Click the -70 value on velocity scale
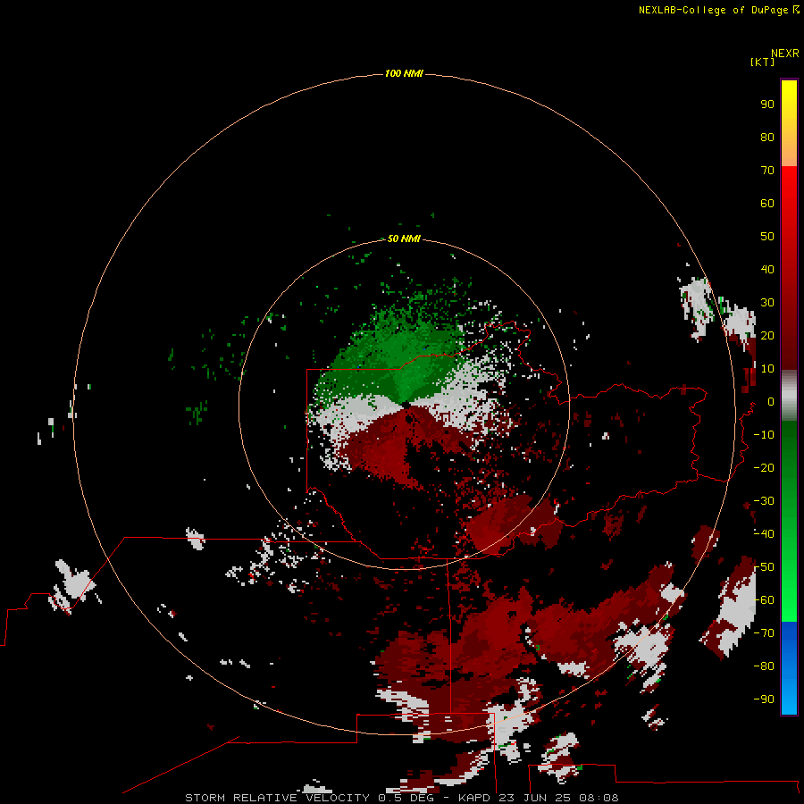804x804 pixels. (764, 633)
